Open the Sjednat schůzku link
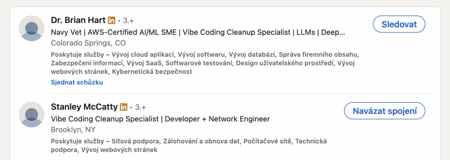450x160 pixels. pyautogui.click(x=77, y=83)
